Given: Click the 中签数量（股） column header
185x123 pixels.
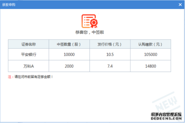Looking at the screenshot, I should point(69,44).
